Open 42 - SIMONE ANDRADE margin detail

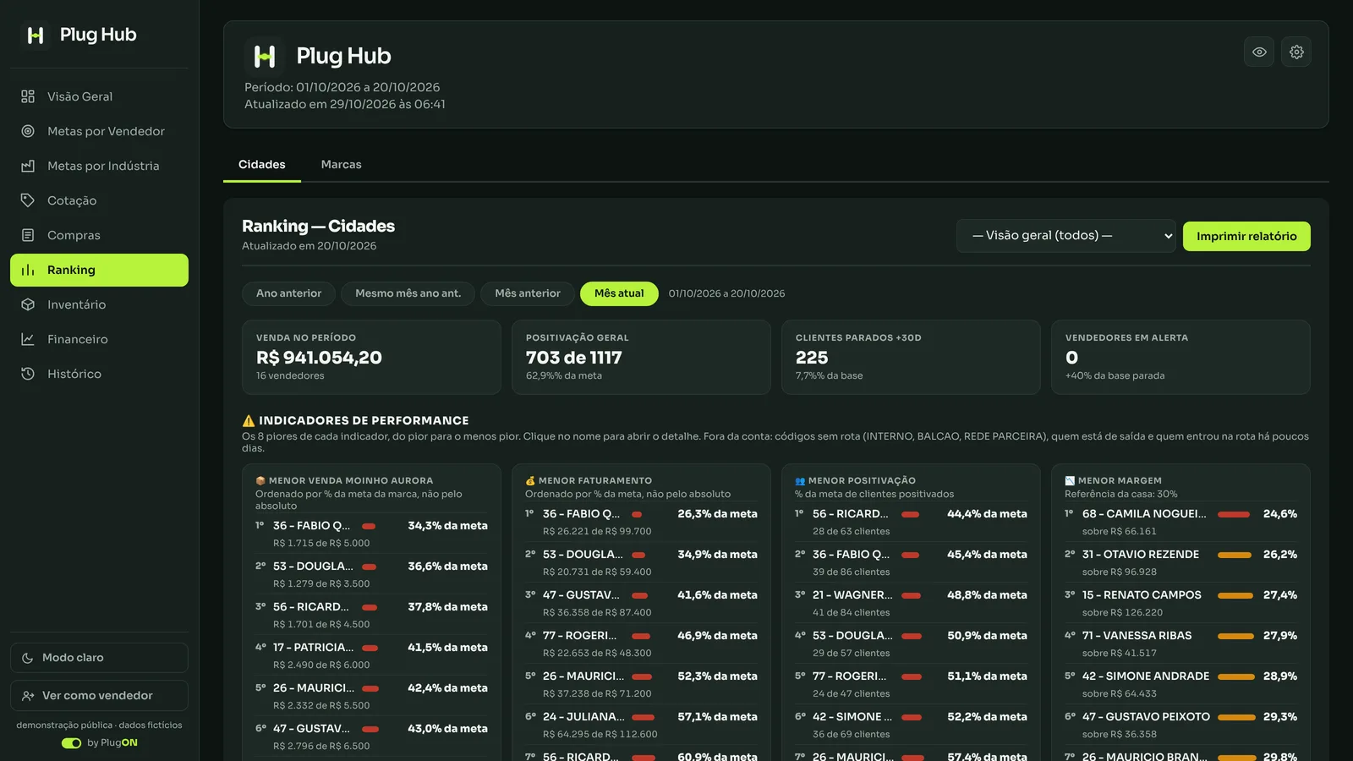pyautogui.click(x=1146, y=676)
